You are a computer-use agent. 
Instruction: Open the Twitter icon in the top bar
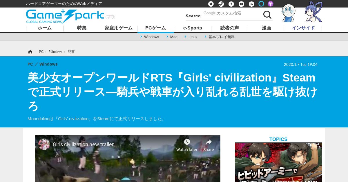[211, 4]
